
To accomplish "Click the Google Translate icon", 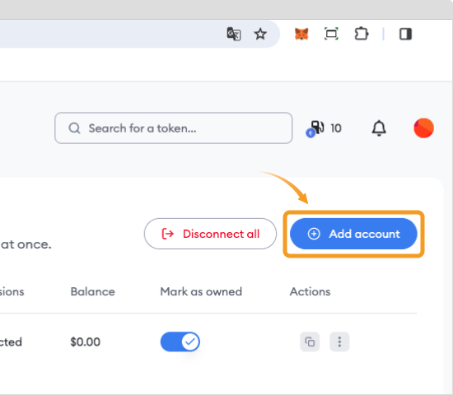I will [x=234, y=34].
